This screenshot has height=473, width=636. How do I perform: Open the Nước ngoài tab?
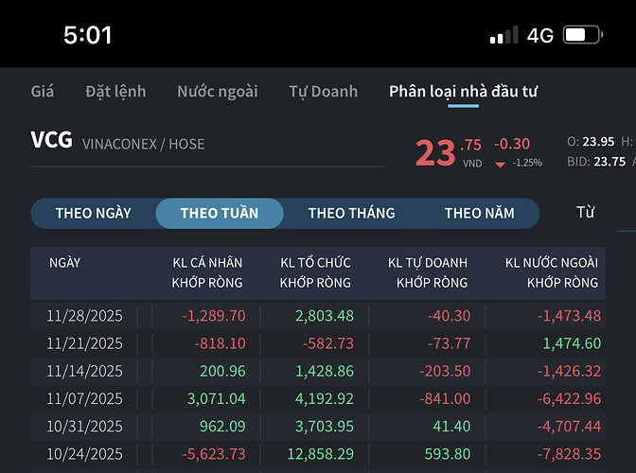217,92
